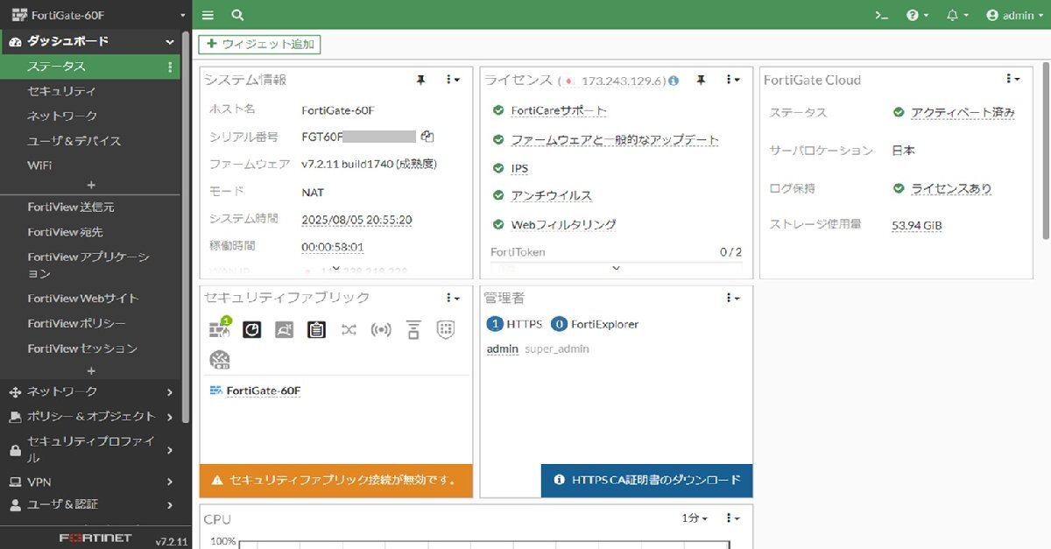Open CPU widget options menu
Screen dimensions: 1051x549
coord(733,518)
